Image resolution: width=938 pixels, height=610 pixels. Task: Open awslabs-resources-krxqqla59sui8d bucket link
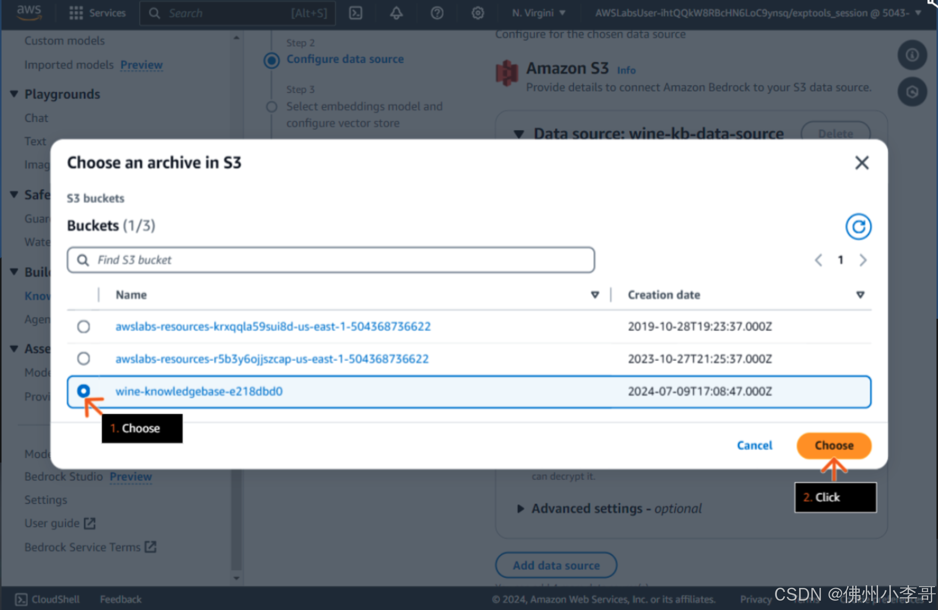coord(273,327)
